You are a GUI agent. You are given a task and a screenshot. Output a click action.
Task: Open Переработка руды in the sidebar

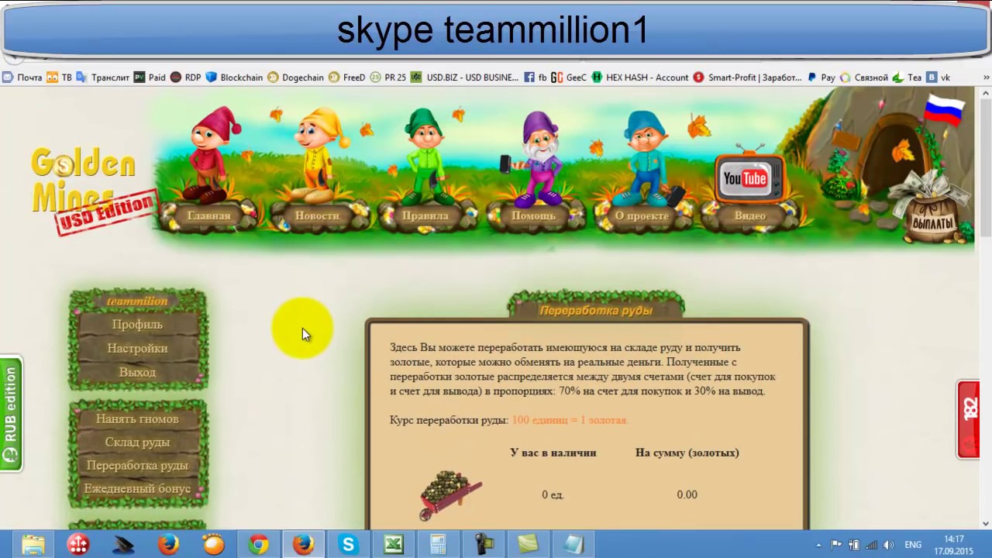(x=137, y=465)
